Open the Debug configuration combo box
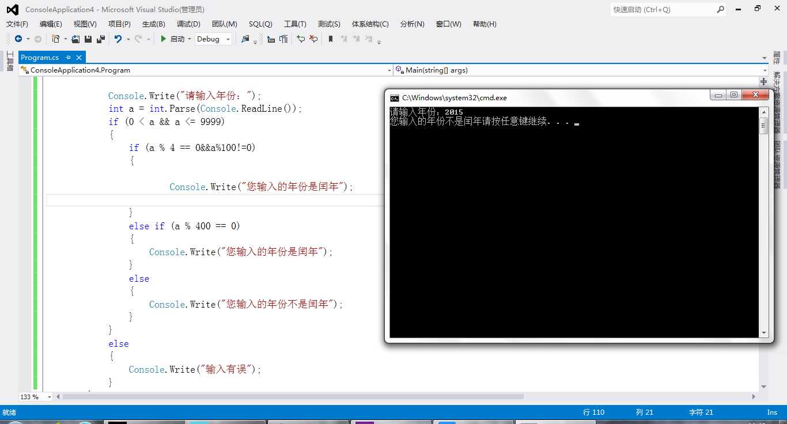Screen dimensions: 787x424 pyautogui.click(x=213, y=39)
